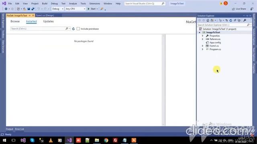Click the Send Feedback icon
Image resolution: width=257 pixels, height=144 pixels.
[252, 9]
